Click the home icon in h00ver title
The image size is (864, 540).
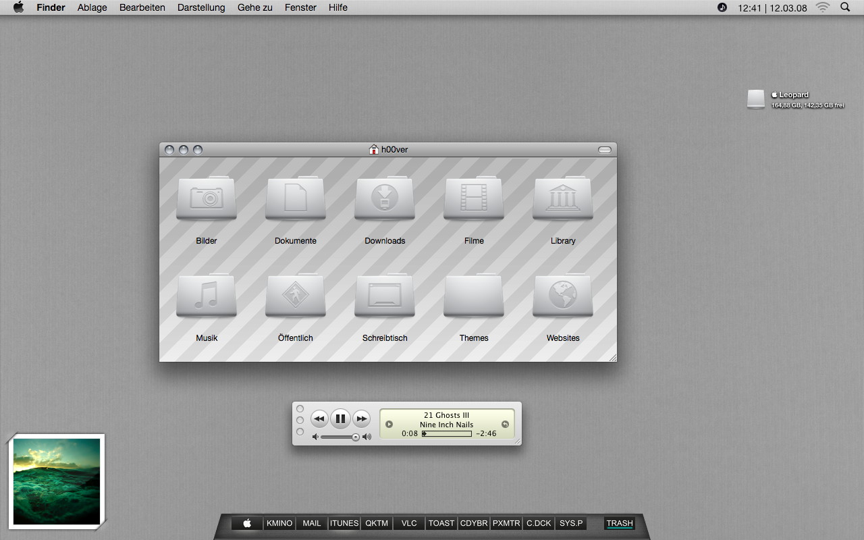(x=373, y=149)
